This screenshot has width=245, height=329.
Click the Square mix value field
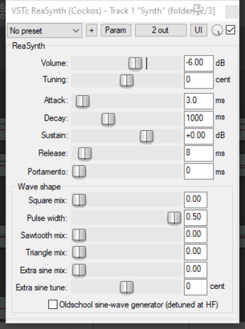pos(195,200)
